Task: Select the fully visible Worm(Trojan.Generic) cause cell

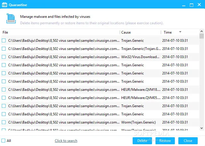Action: tap(139, 122)
